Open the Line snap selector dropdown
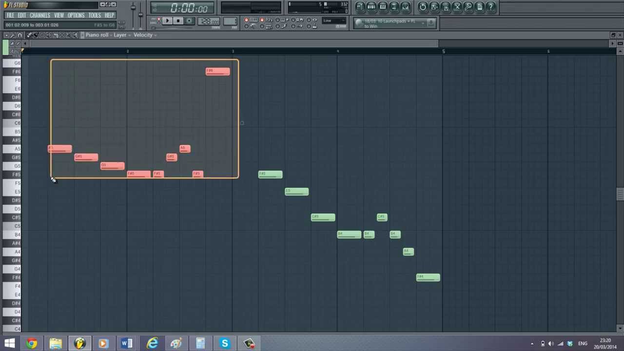The width and height of the screenshot is (624, 351). pos(334,20)
